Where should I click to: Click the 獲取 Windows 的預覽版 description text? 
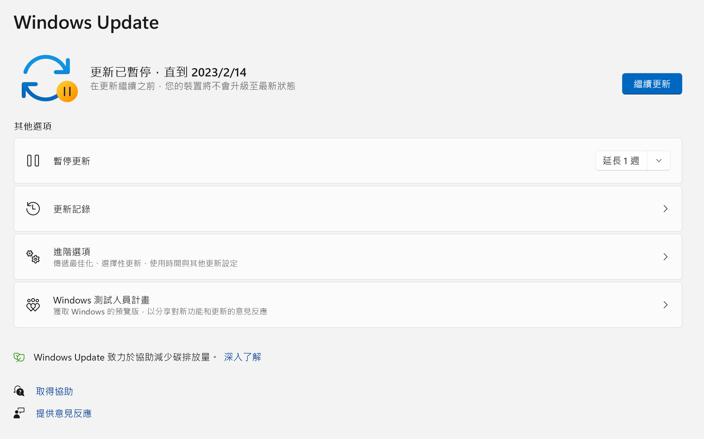point(160,311)
